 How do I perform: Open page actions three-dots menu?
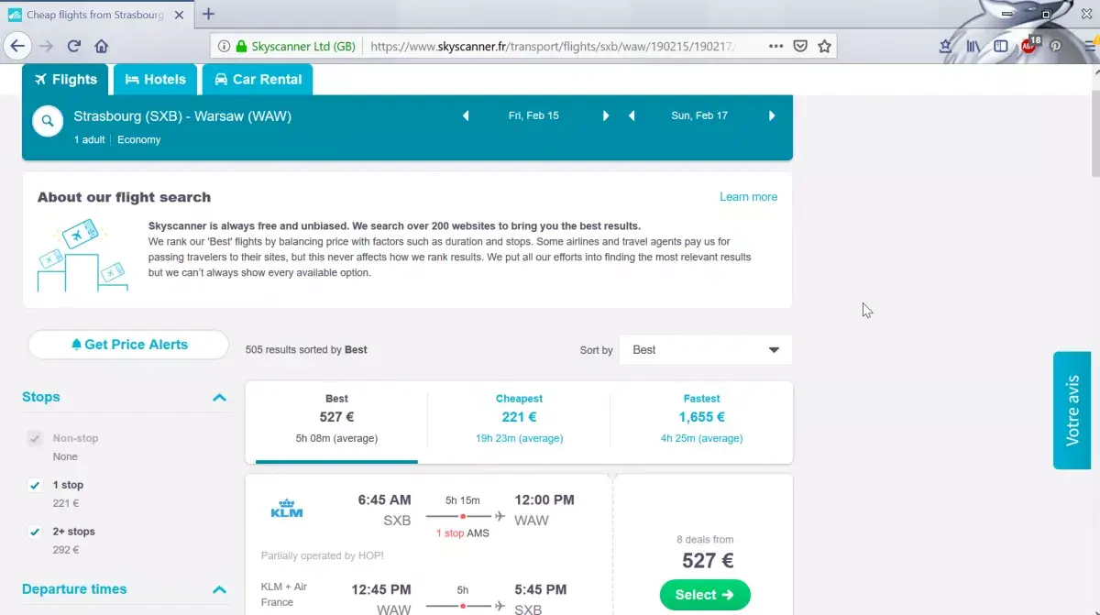[775, 46]
